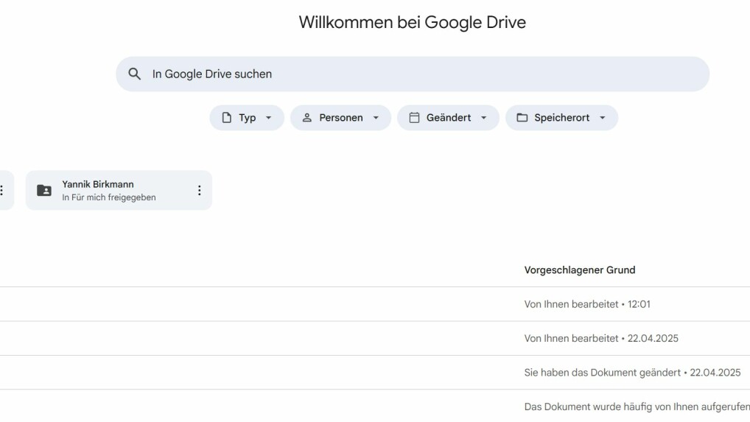Select row 'Das Dokument wurde häufig von Ihnen aufgerufen'
750x422 pixels.
(375, 407)
